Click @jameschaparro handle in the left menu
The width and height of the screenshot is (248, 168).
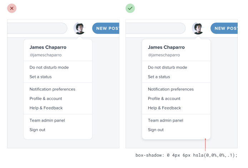pyautogui.click(x=45, y=55)
